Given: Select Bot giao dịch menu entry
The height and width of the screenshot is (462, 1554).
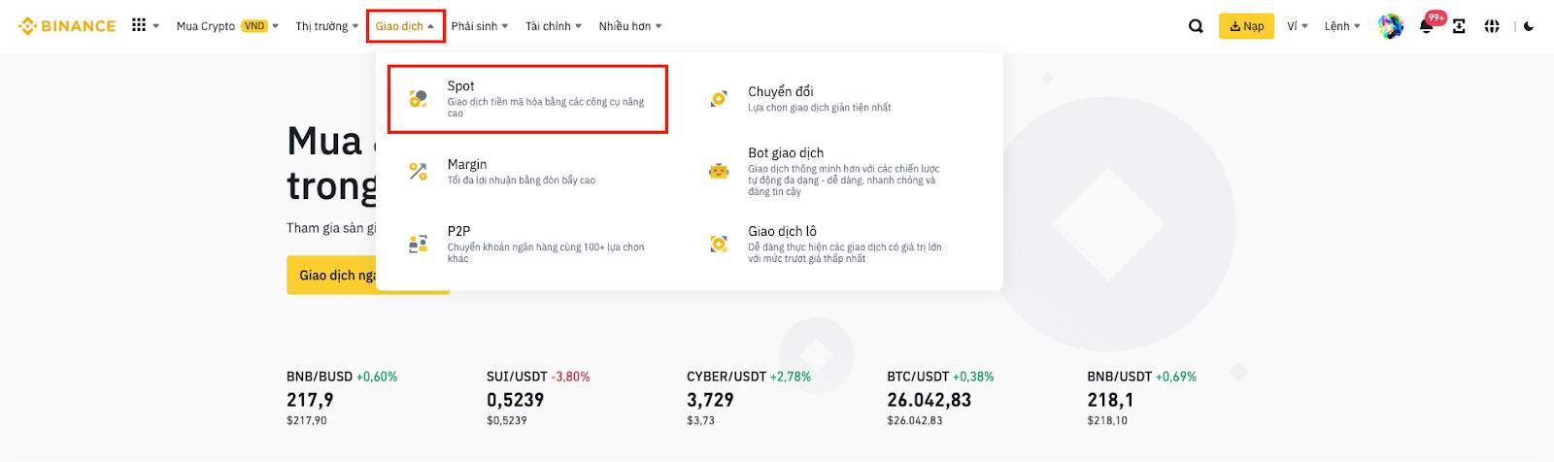Looking at the screenshot, I should (x=835, y=172).
